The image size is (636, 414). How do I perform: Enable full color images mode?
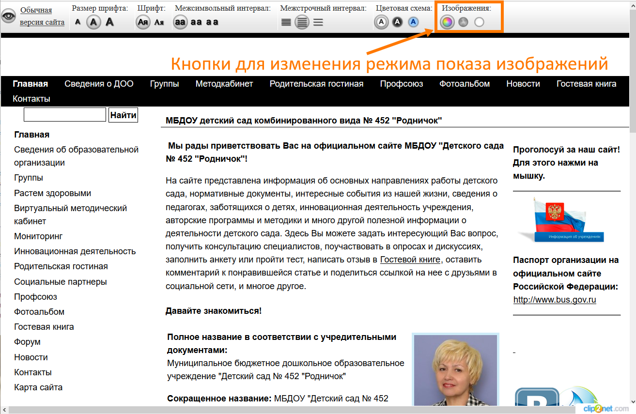[447, 22]
